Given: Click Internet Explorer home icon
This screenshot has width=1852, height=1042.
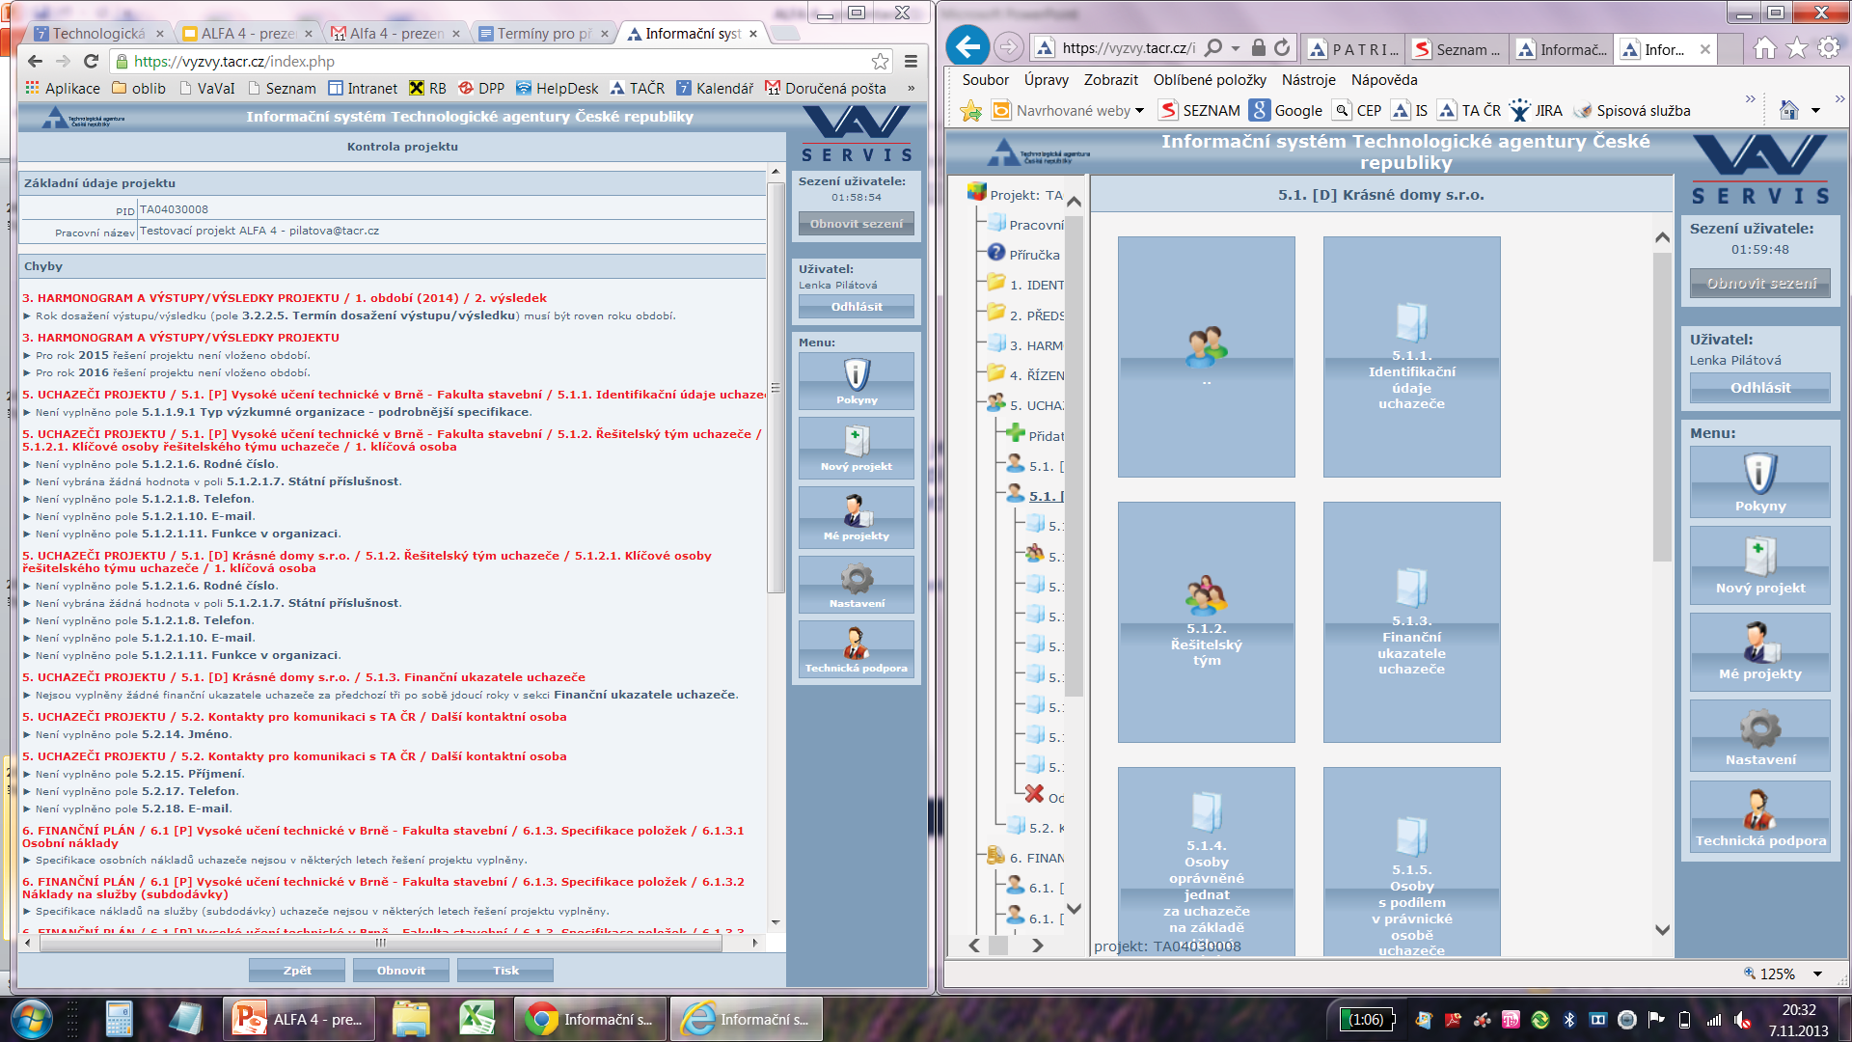Looking at the screenshot, I should pyautogui.click(x=1764, y=48).
